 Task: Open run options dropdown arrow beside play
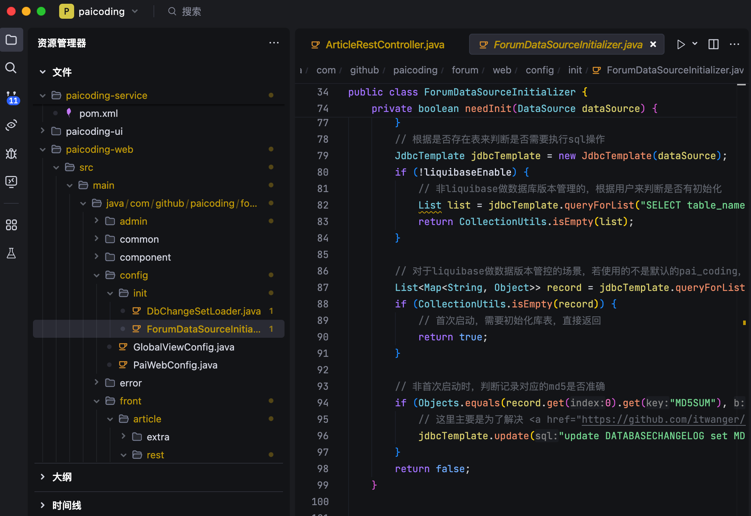(695, 44)
